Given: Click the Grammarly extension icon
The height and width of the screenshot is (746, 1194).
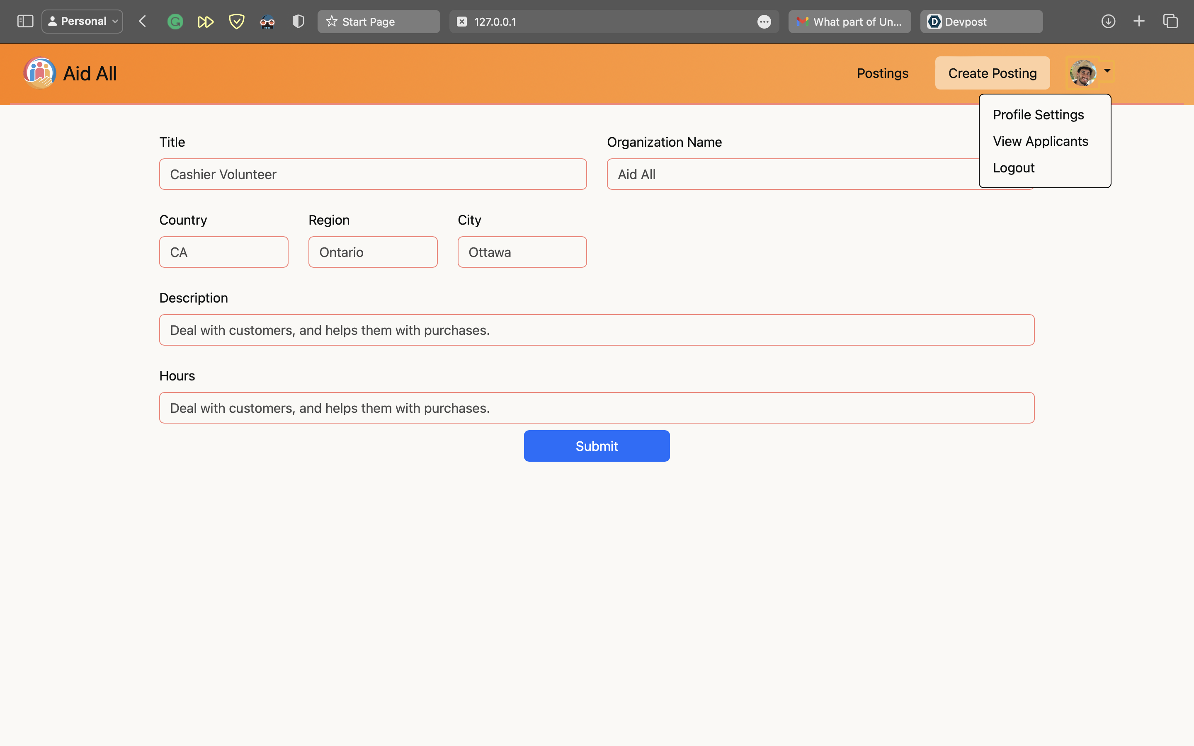Looking at the screenshot, I should [x=175, y=22].
